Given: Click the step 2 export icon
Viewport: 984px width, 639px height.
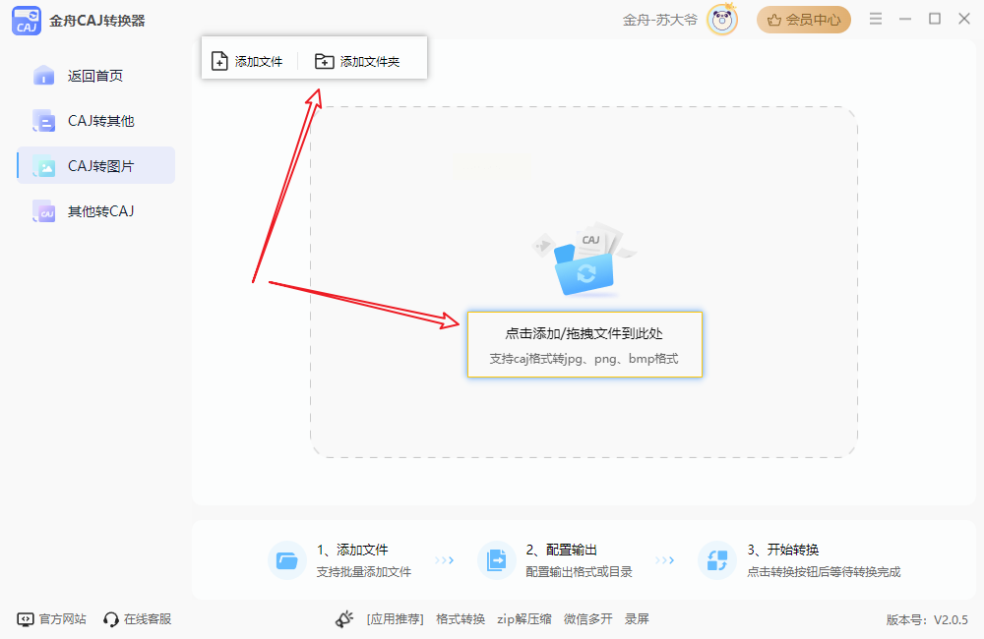Looking at the screenshot, I should coord(496,560).
